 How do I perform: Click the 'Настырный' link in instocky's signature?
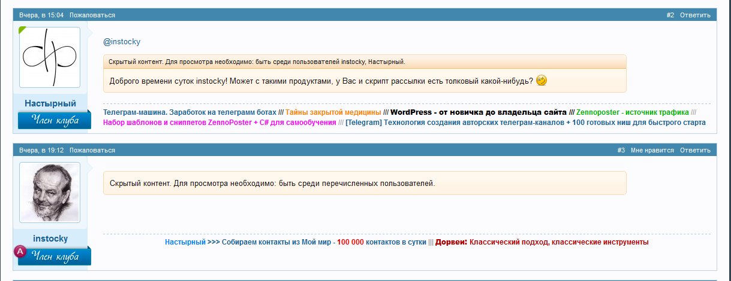pyautogui.click(x=185, y=242)
